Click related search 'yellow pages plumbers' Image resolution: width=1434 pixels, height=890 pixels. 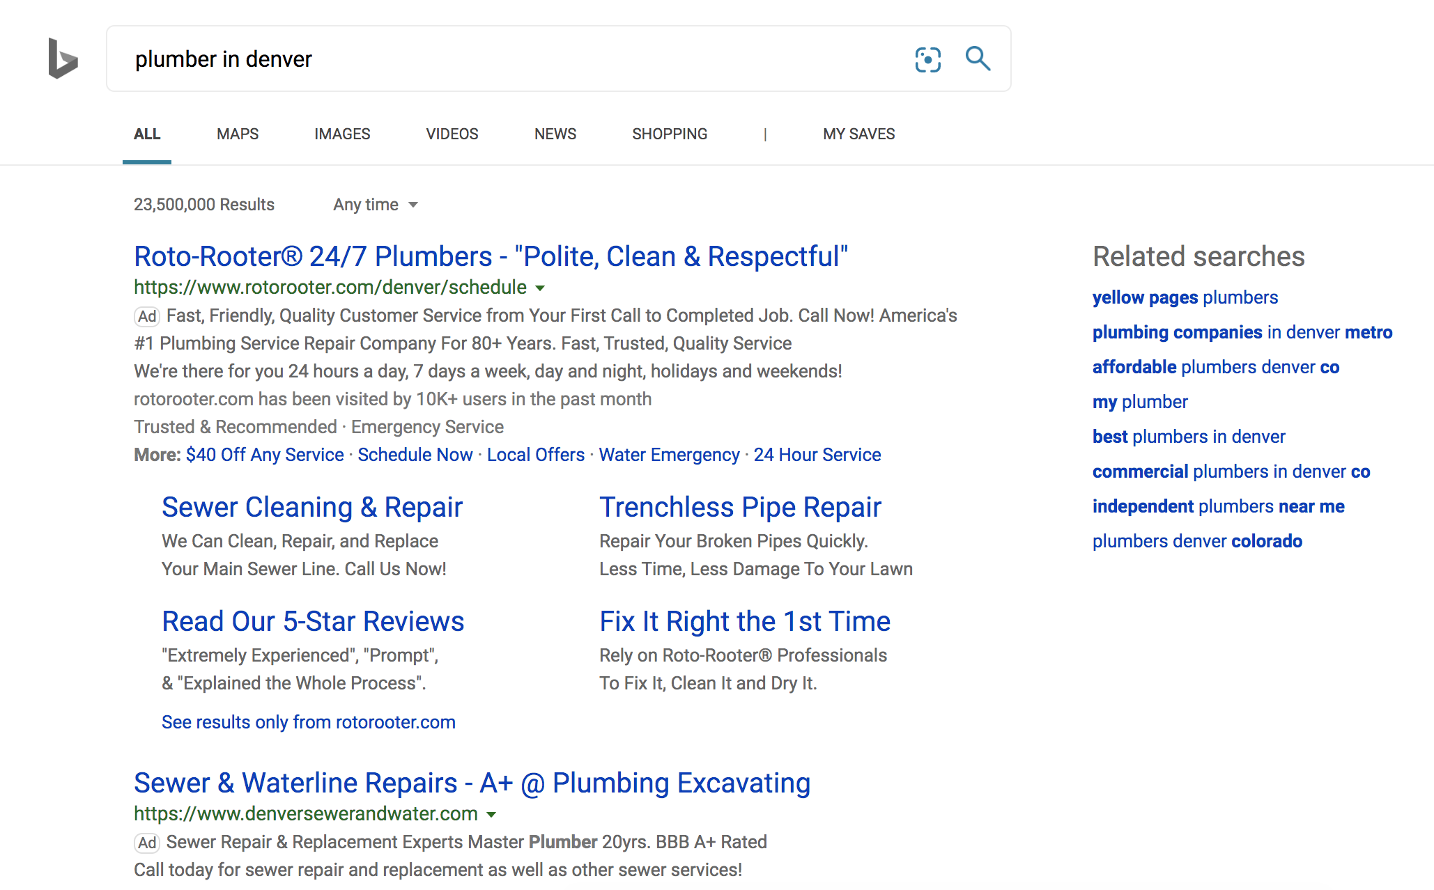pyautogui.click(x=1185, y=297)
